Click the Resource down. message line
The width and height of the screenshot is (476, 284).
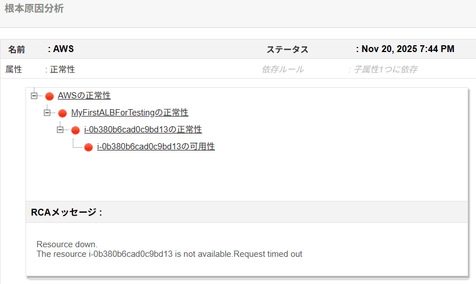pyautogui.click(x=67, y=244)
